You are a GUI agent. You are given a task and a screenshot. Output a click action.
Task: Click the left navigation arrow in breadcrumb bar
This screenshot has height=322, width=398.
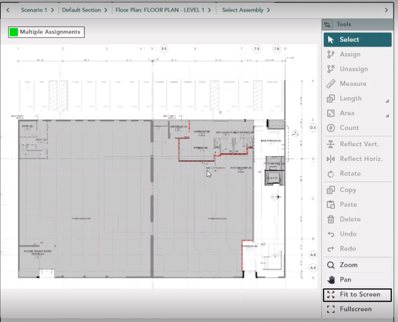point(8,10)
